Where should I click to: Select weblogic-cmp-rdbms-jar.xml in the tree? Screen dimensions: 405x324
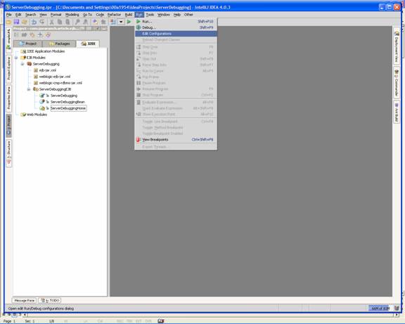click(x=60, y=83)
